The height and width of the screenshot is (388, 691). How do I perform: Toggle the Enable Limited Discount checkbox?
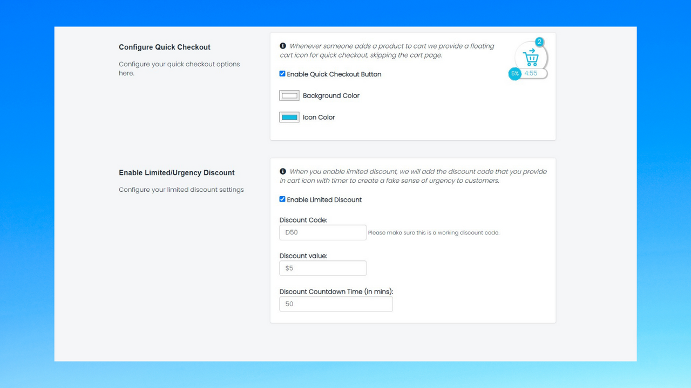(x=282, y=199)
